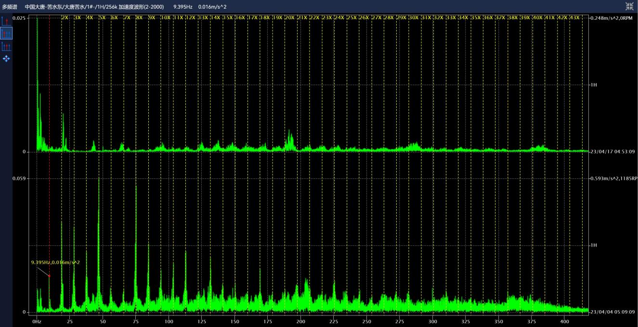
Task: Click the 0.593m/s^2,1185RP spectrum label
Action: (614, 178)
